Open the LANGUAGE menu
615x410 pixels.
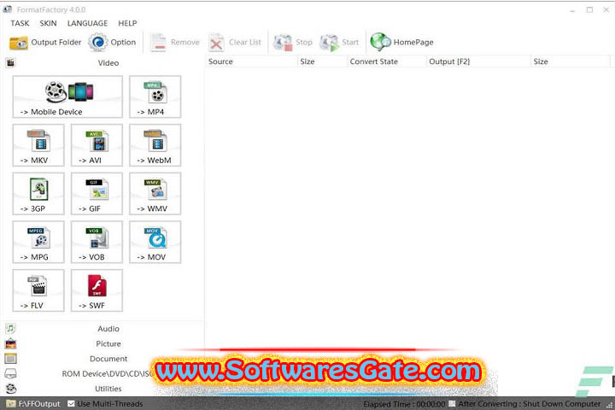87,23
